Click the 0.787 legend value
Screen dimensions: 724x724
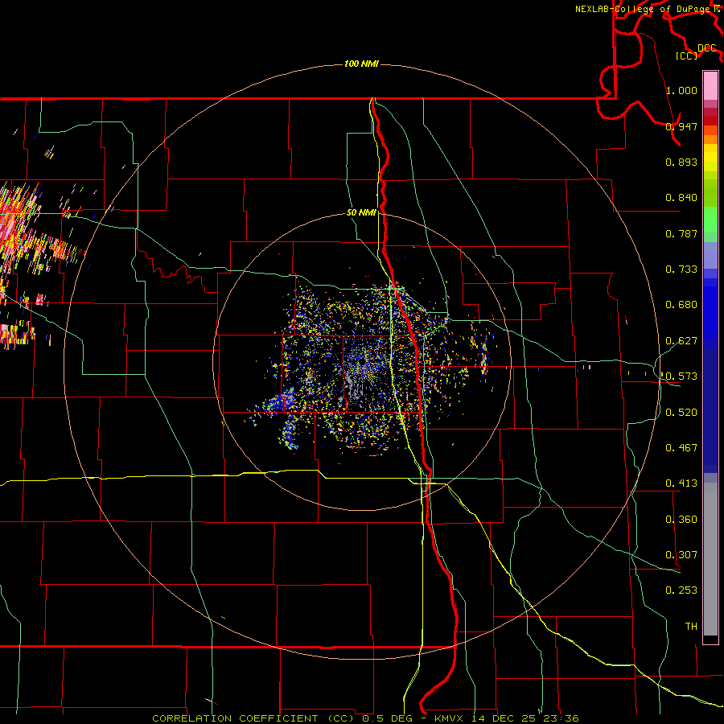(681, 233)
